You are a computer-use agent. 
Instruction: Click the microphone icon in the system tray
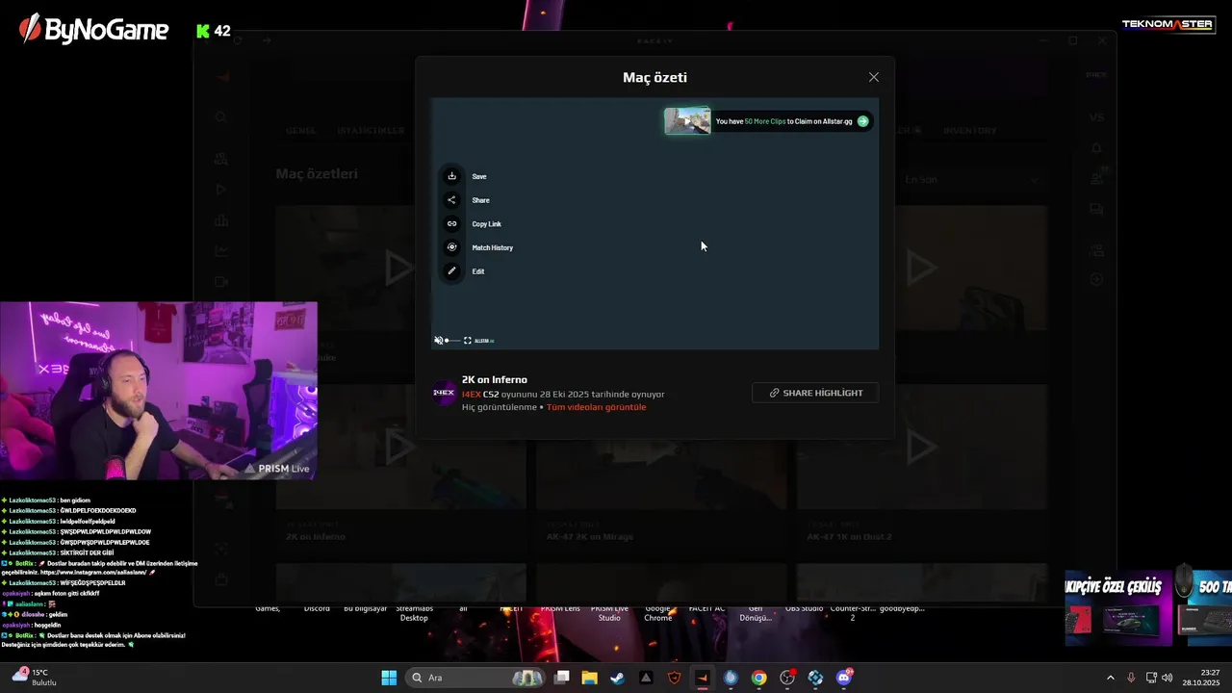[1131, 678]
